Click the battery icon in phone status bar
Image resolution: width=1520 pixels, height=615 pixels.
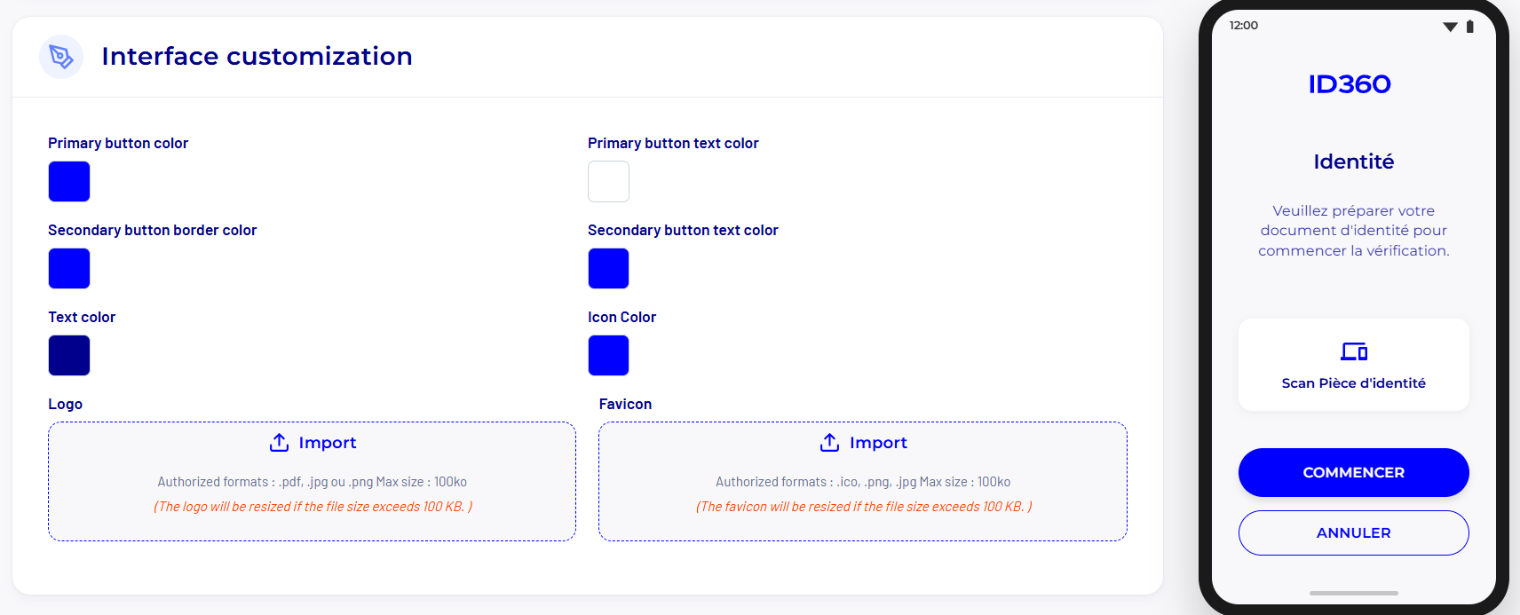point(1469,27)
